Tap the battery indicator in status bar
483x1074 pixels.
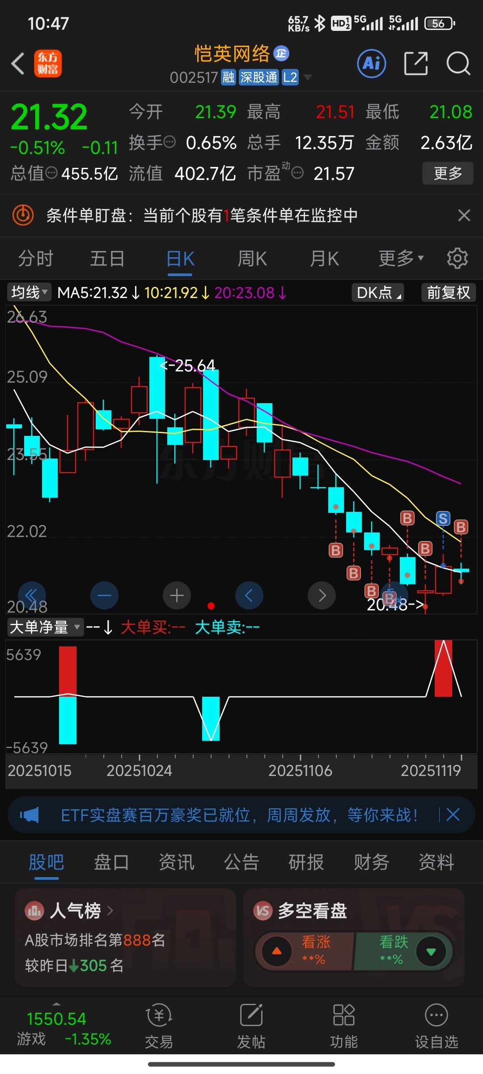click(440, 23)
